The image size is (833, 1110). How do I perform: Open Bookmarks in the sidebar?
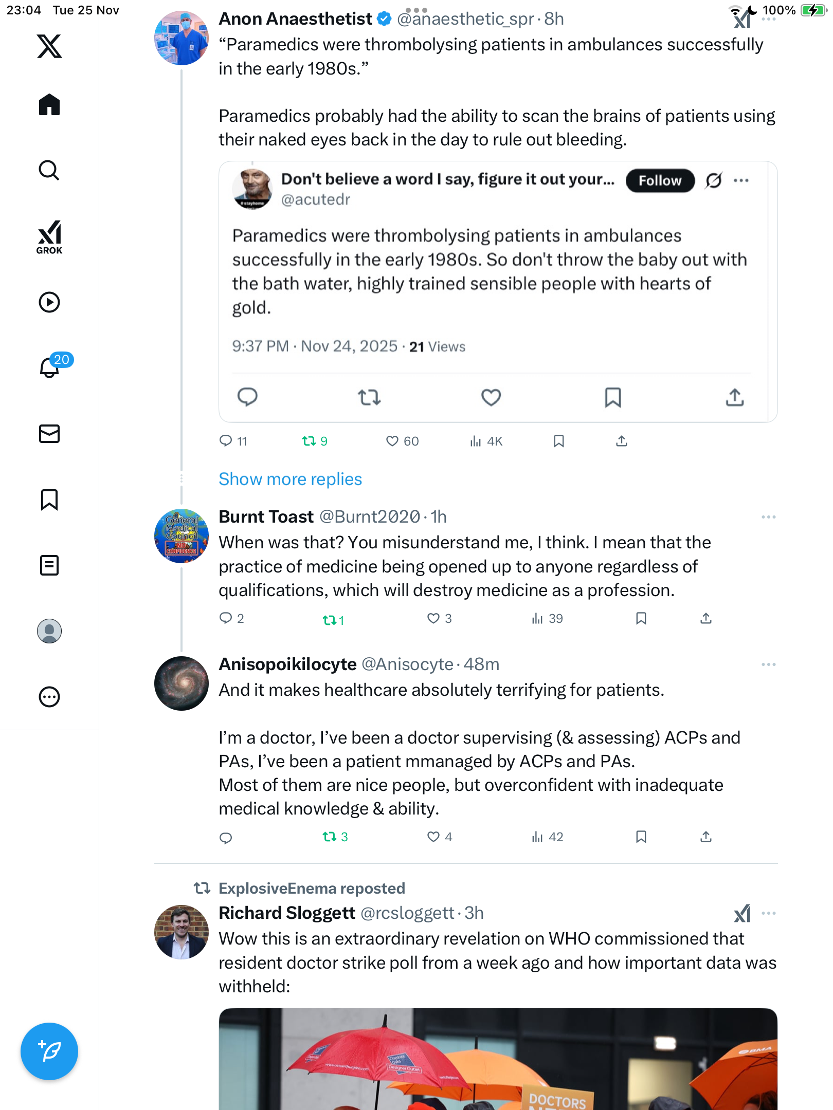pyautogui.click(x=49, y=499)
